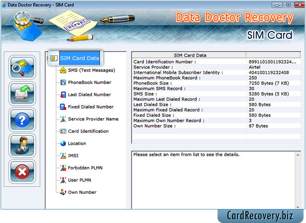Maximize the Data Doctor Recovery window
The width and height of the screenshot is (306, 223).
point(288,5)
